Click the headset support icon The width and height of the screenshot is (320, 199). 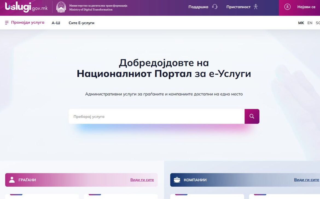(215, 7)
